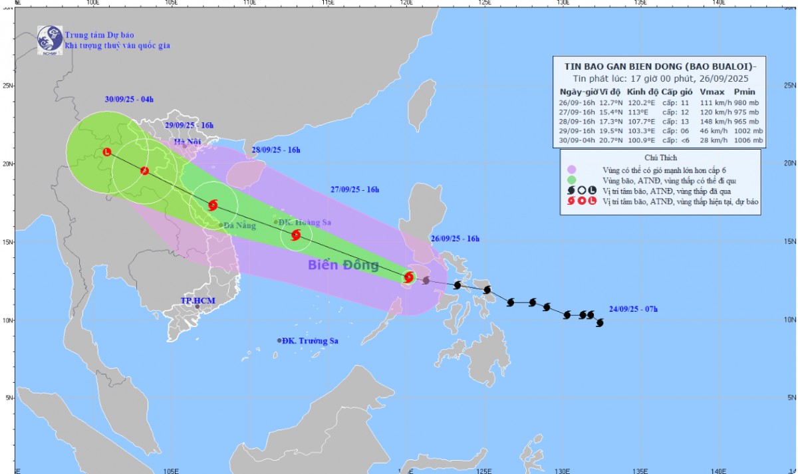The image size is (798, 474).
Task: Select the TP.HCM city marker dot
Action: pyautogui.click(x=198, y=306)
